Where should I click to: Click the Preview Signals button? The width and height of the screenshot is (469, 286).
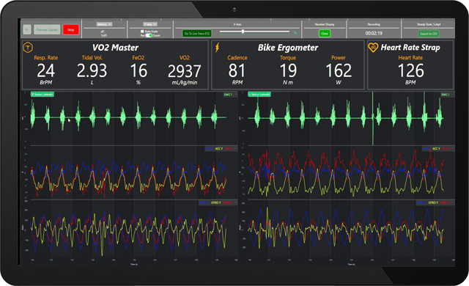[47, 29]
